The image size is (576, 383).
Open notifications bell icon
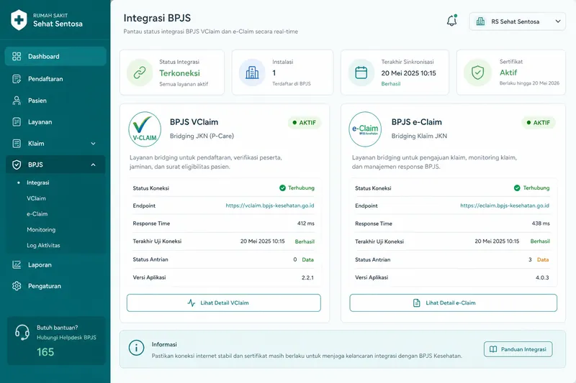(x=452, y=21)
